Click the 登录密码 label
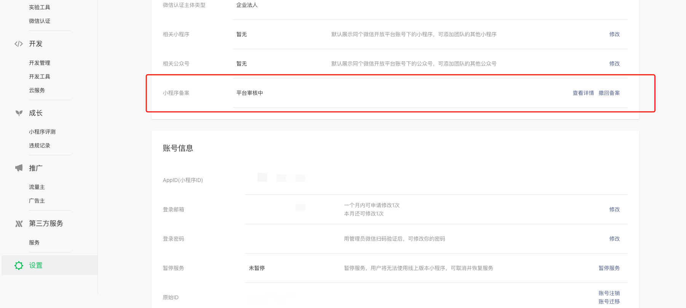The height and width of the screenshot is (308, 686). pyautogui.click(x=173, y=239)
